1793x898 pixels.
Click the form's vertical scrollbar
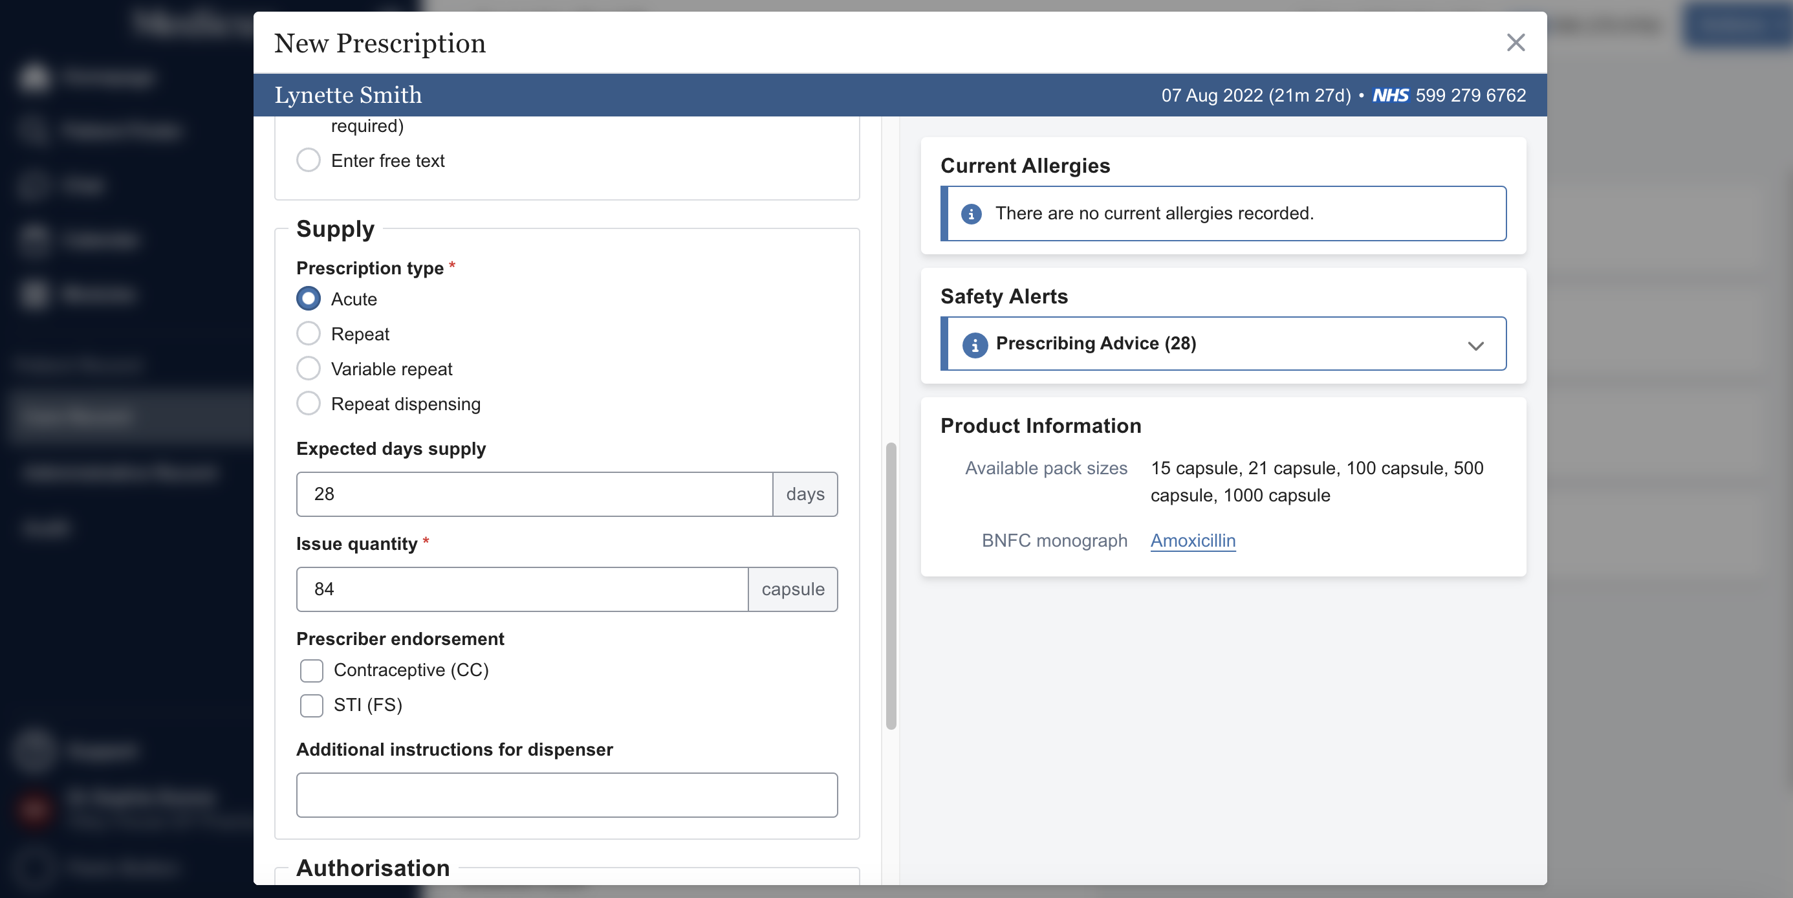tap(890, 585)
